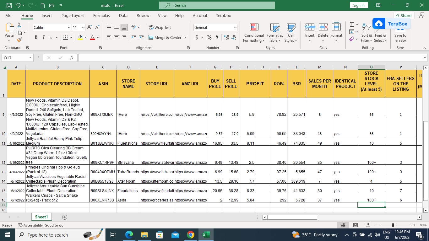Click the zoom slider handle
429x241 pixels.
[393, 225]
